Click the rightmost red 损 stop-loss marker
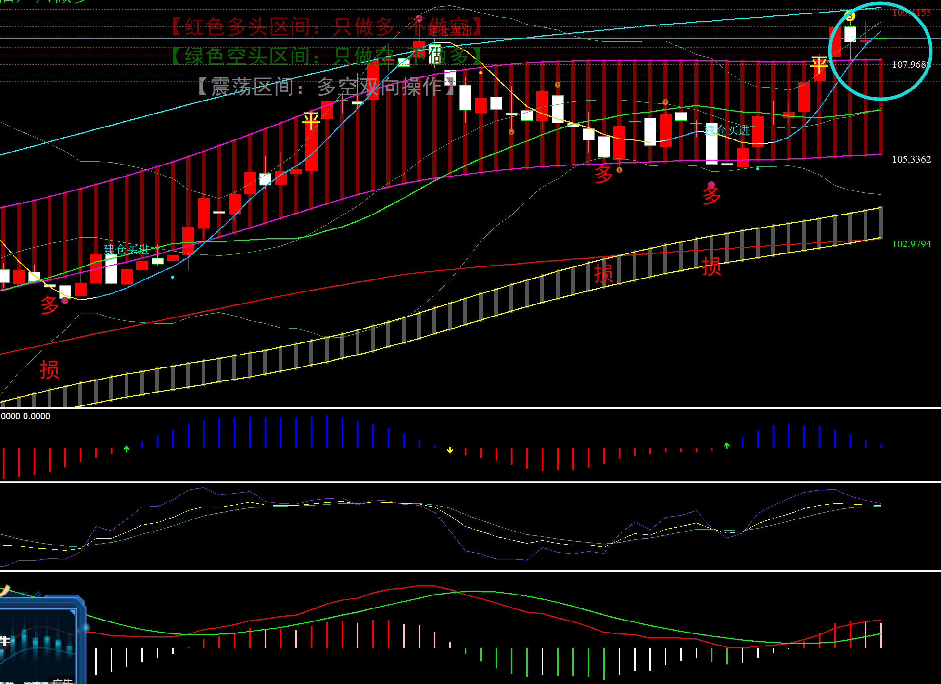The image size is (941, 684). [x=711, y=266]
